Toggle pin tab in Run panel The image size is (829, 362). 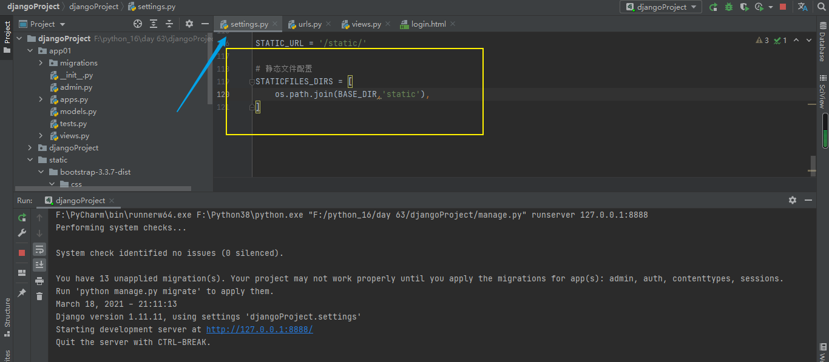(22, 292)
